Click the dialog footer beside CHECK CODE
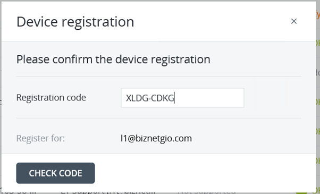The width and height of the screenshot is (320, 194). coord(204,173)
